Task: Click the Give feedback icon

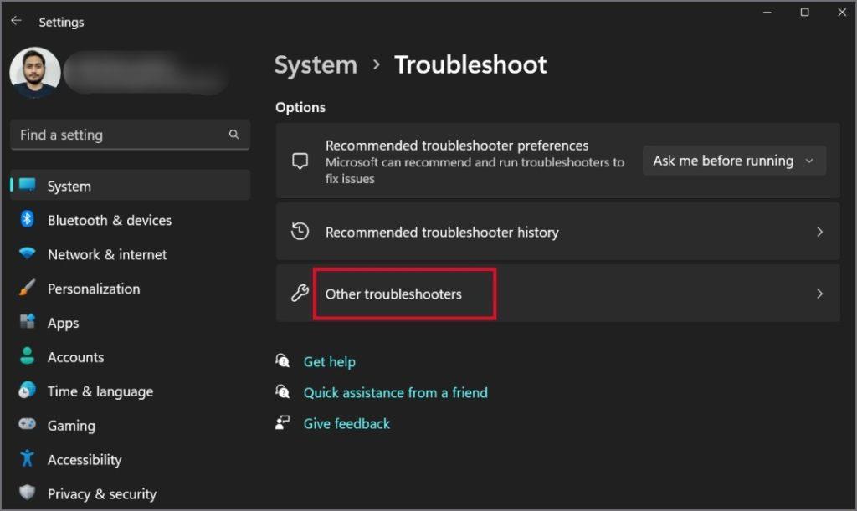Action: point(283,422)
